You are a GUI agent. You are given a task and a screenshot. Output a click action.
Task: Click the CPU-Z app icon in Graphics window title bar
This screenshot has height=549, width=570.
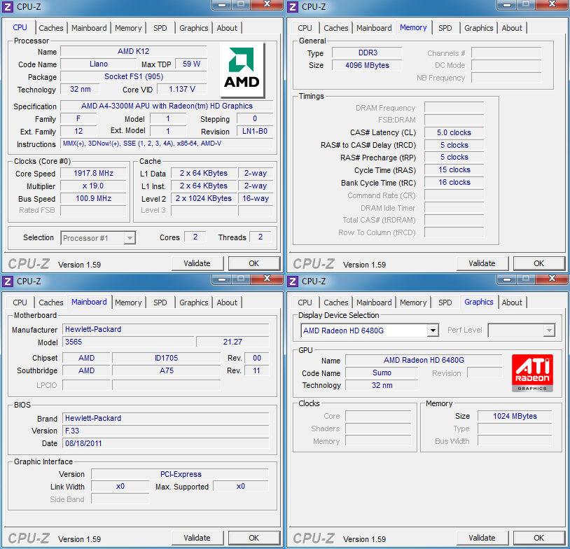(x=293, y=281)
